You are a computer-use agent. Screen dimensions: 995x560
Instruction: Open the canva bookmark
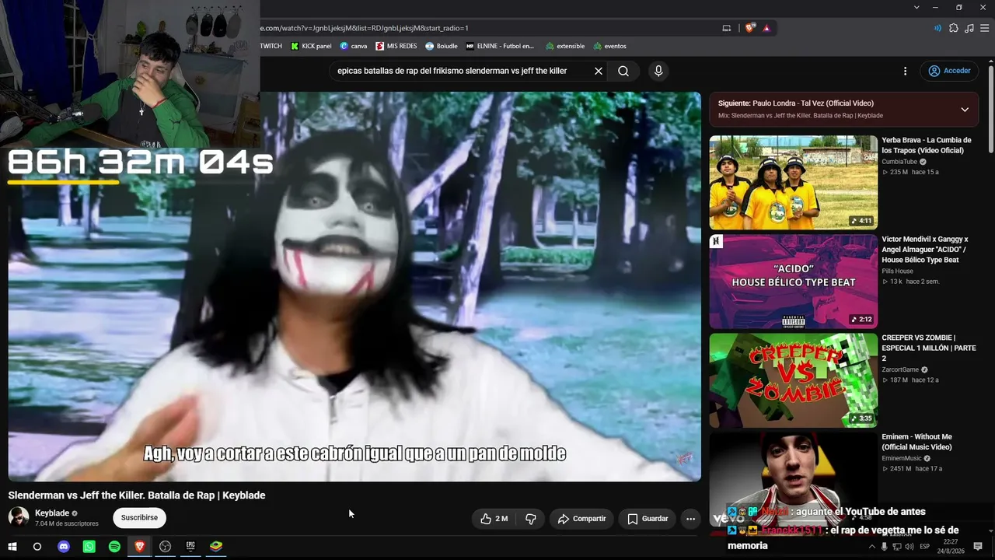tap(354, 46)
